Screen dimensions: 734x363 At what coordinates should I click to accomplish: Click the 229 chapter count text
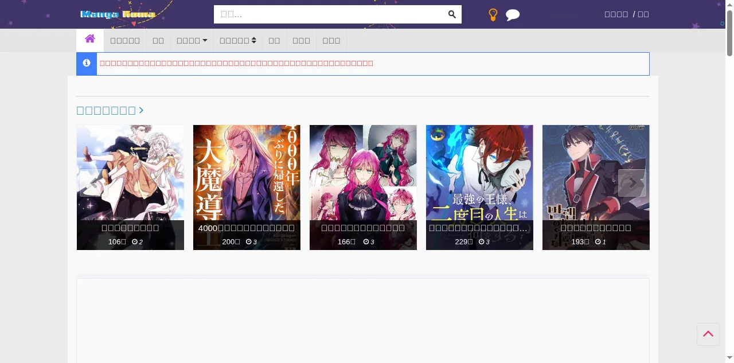(463, 242)
